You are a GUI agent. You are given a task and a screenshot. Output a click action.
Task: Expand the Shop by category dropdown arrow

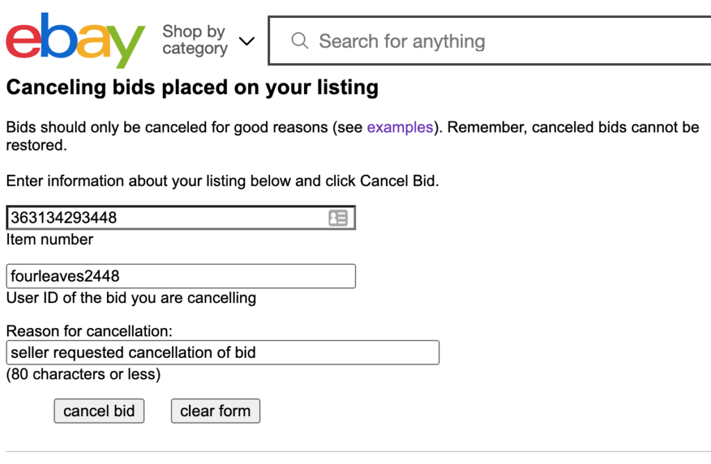[x=247, y=42]
